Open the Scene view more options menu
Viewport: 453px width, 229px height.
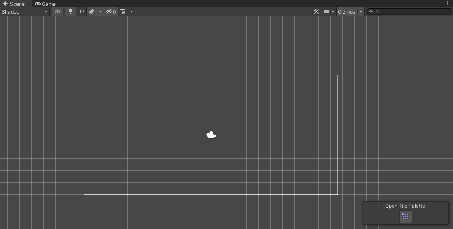coord(448,3)
